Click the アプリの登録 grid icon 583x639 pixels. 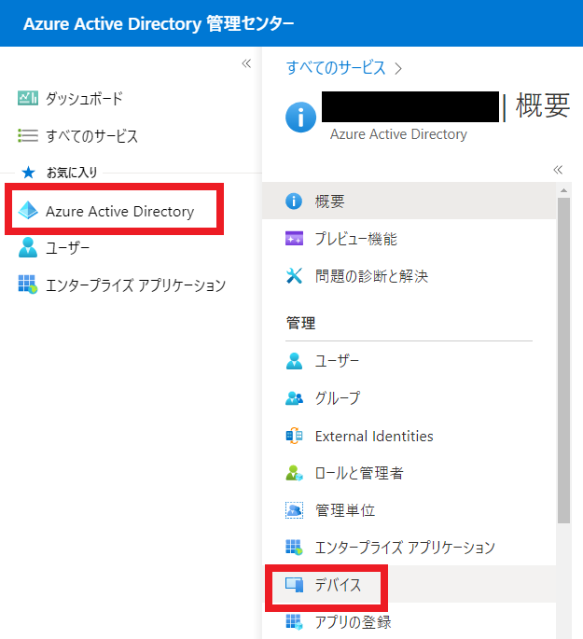pyautogui.click(x=294, y=622)
